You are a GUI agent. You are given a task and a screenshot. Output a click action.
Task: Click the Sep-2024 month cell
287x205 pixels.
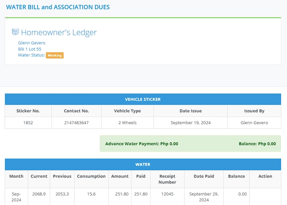16,196
